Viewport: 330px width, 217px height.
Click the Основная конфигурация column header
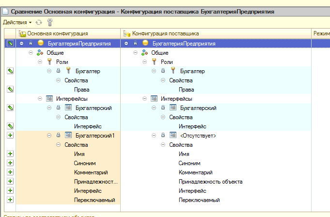(x=57, y=33)
